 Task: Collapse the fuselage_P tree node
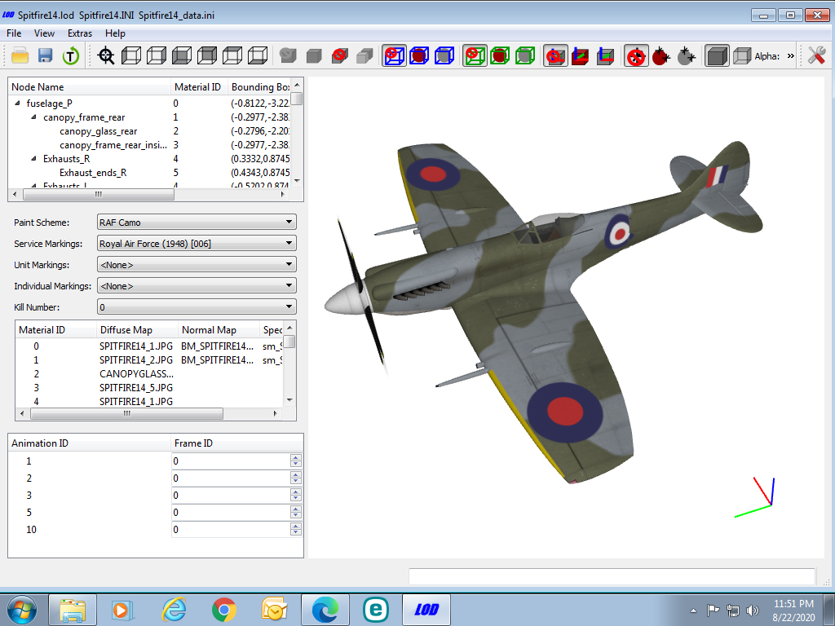(17, 103)
